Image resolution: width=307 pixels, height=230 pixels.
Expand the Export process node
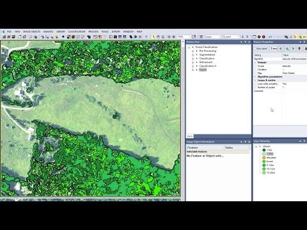pos(193,70)
